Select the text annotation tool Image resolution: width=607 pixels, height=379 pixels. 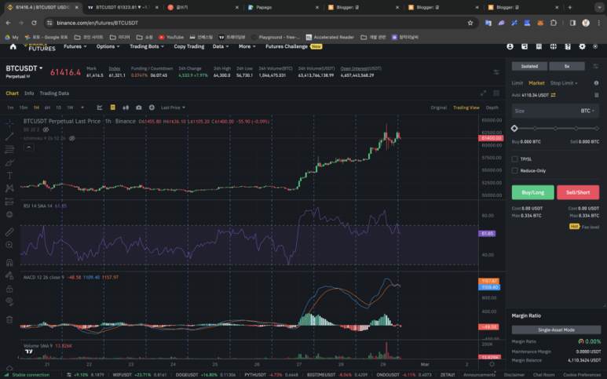coord(9,176)
